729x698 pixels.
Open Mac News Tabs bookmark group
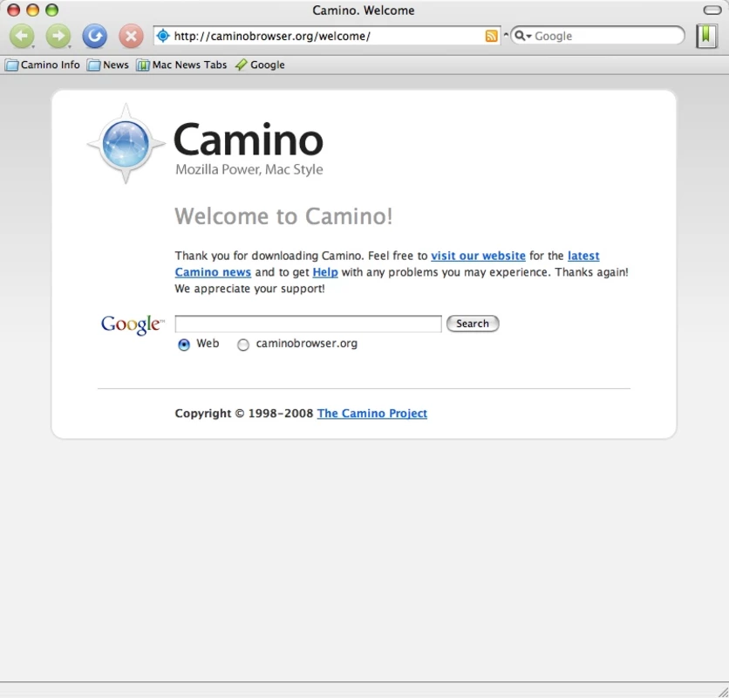(181, 65)
